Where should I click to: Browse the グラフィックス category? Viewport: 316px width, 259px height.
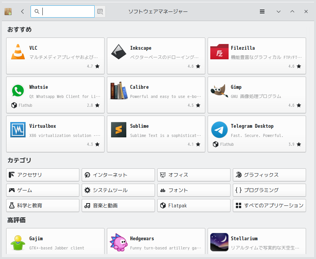coord(269,175)
